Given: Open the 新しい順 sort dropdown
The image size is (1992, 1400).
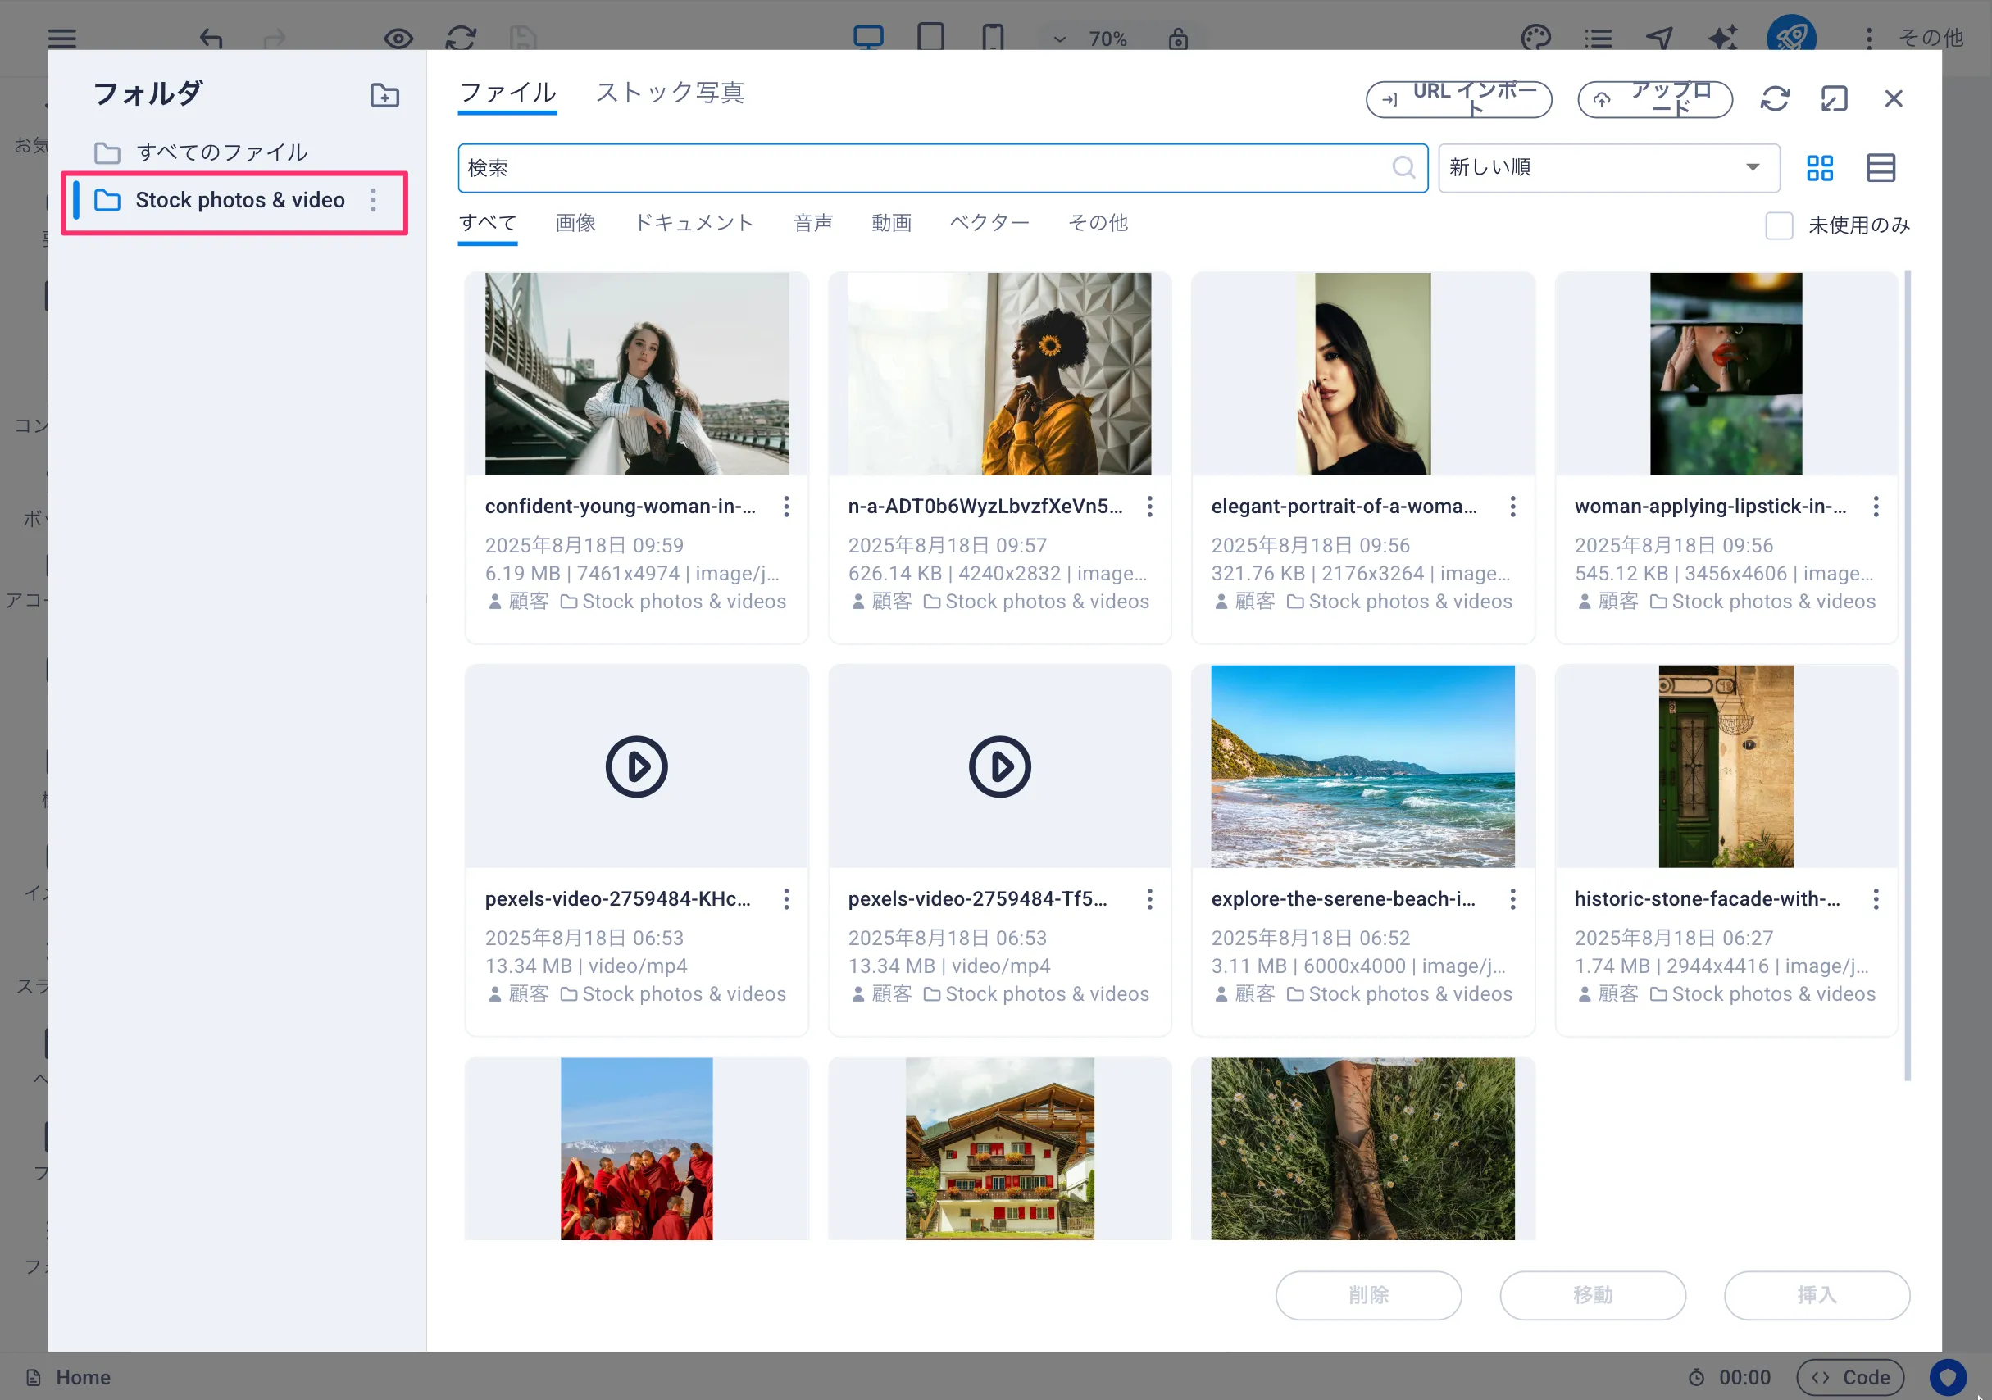Looking at the screenshot, I should 1608,167.
